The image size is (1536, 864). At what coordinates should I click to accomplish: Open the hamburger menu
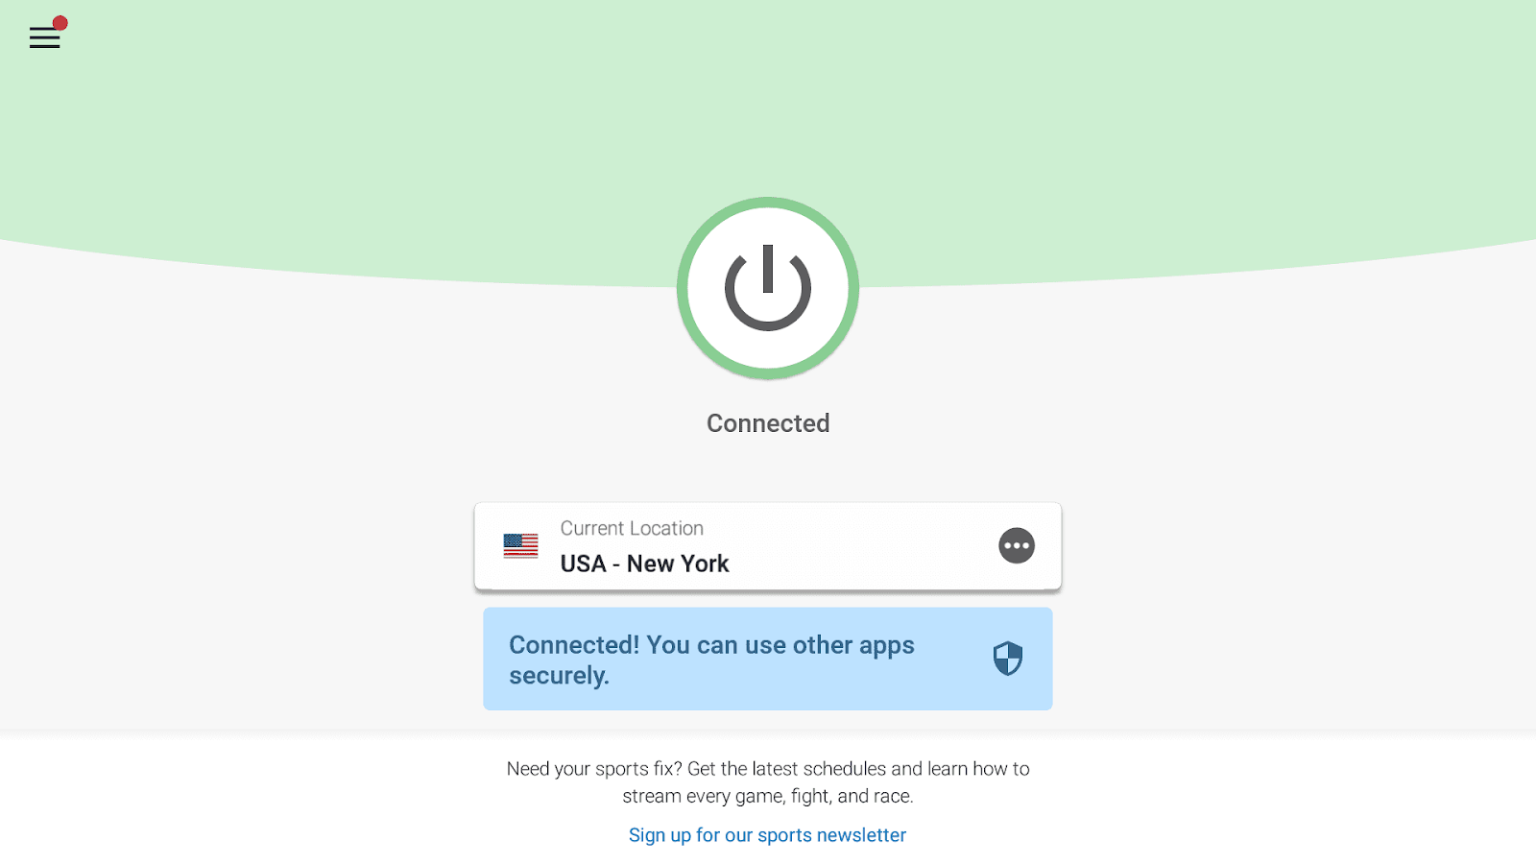44,37
